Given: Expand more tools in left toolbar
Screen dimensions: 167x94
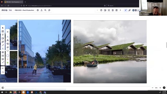Looking at the screenshot, I should point(3,63).
